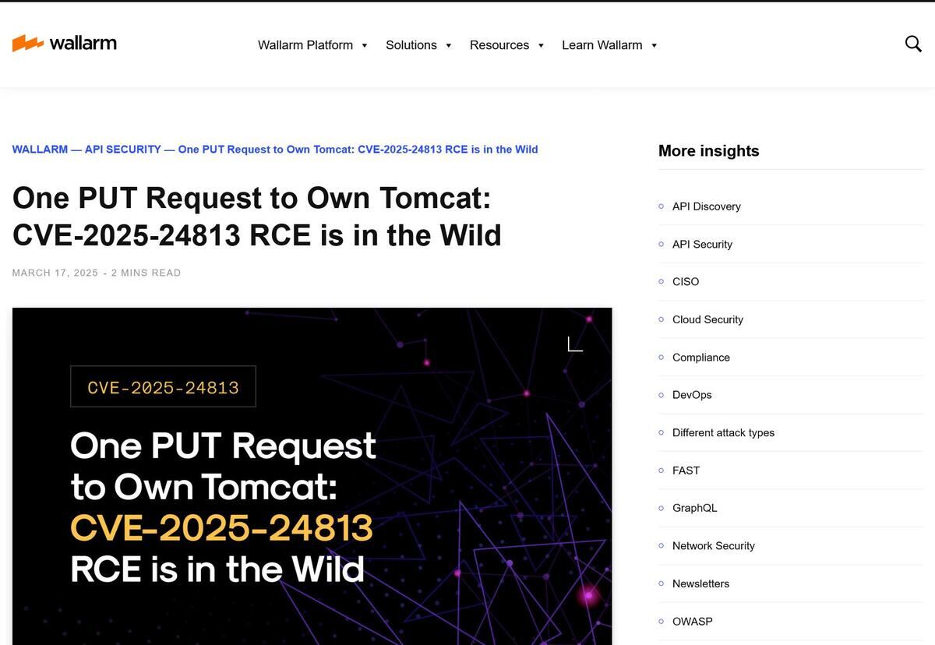Open Newsletters insights category
Viewport: 935px width, 645px height.
tap(700, 583)
